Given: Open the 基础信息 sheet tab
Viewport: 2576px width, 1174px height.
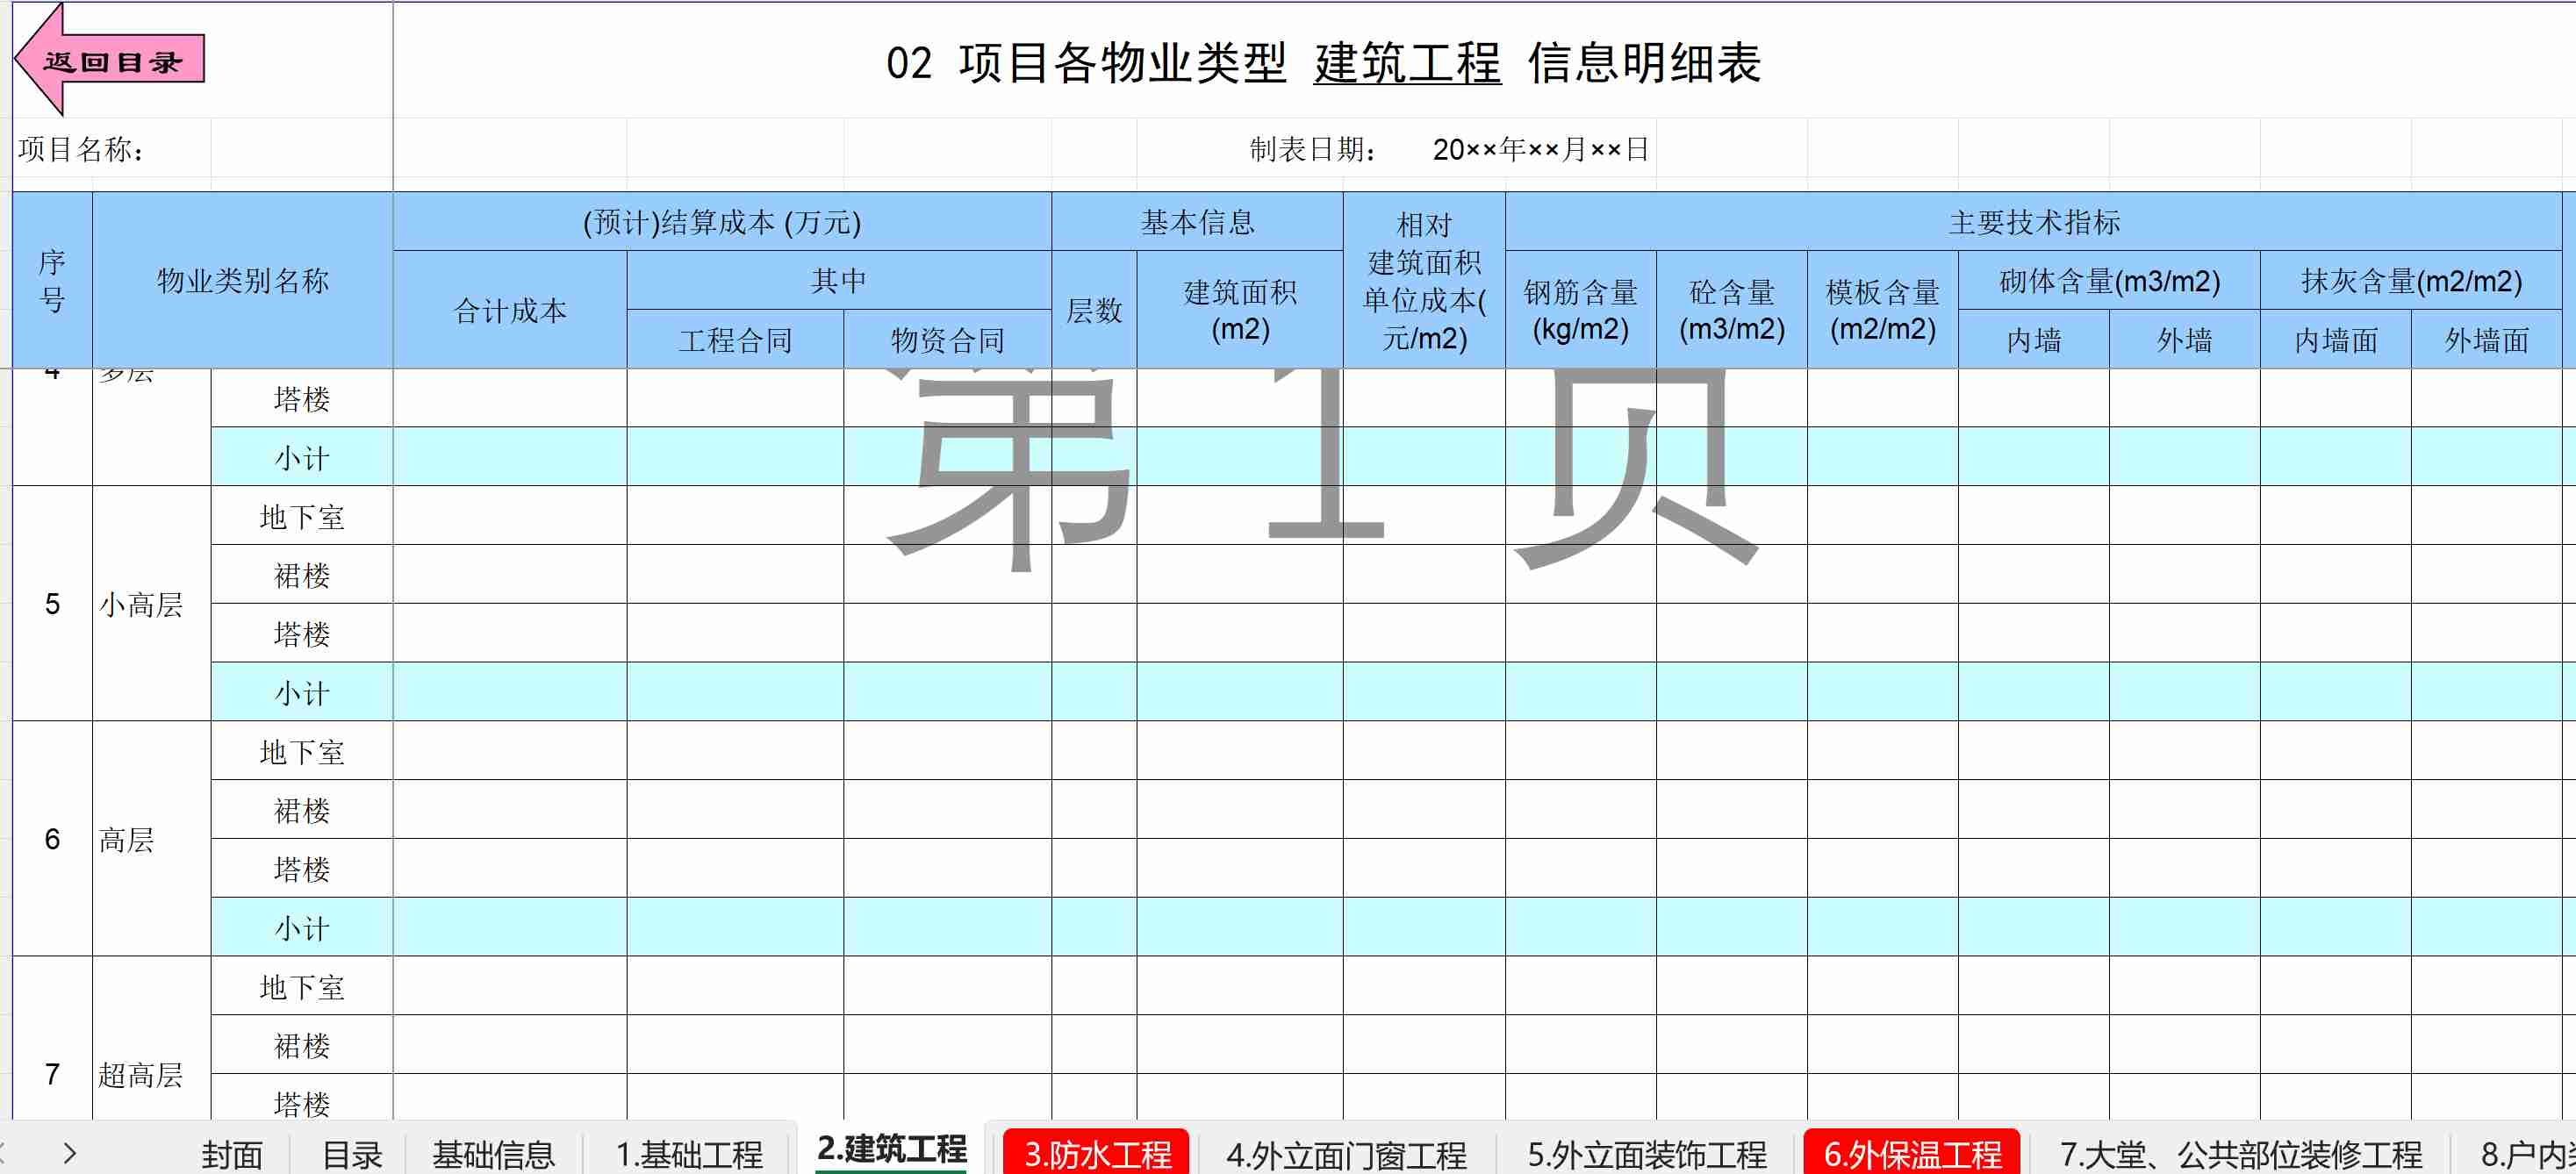Looking at the screenshot, I should [493, 1154].
